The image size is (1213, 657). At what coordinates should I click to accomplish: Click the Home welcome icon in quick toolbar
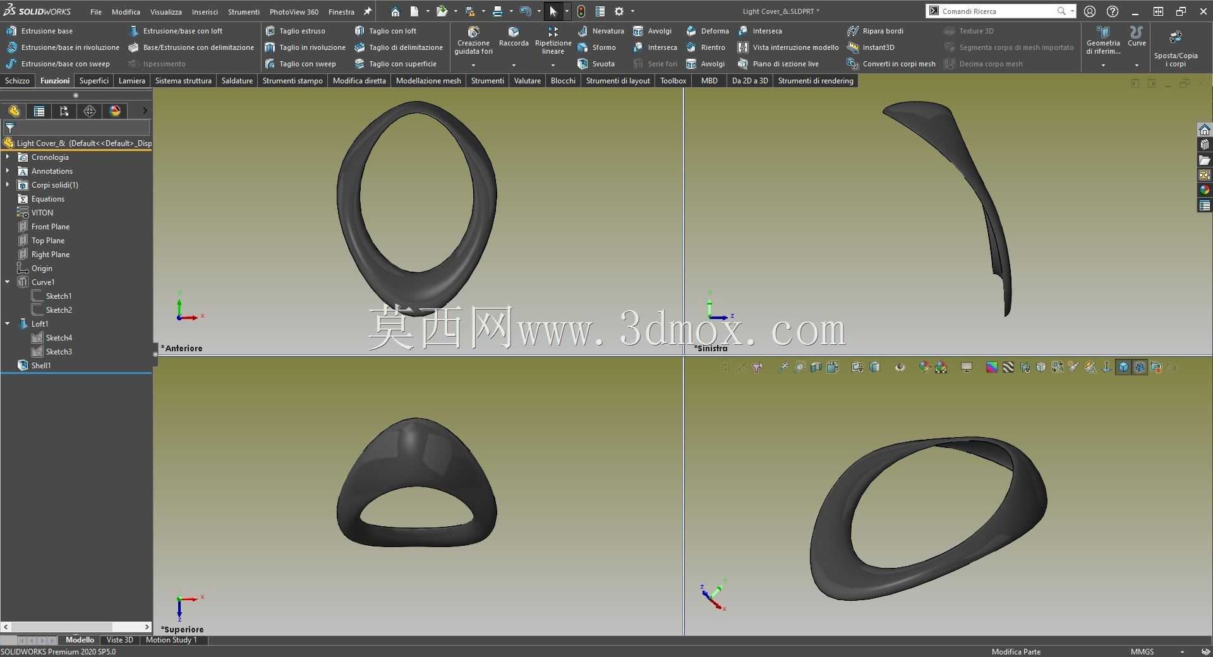click(395, 11)
